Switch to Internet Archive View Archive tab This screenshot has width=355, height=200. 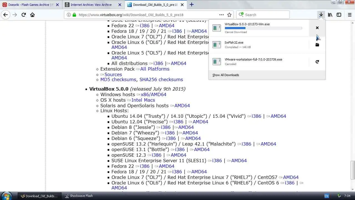click(x=93, y=5)
